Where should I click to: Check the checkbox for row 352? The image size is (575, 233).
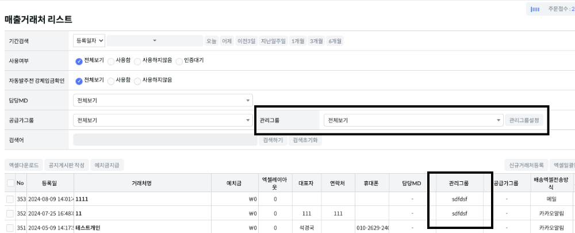click(x=10, y=213)
